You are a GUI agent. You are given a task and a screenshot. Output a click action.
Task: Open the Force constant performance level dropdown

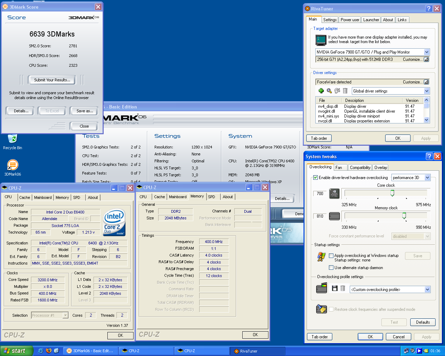427,236
